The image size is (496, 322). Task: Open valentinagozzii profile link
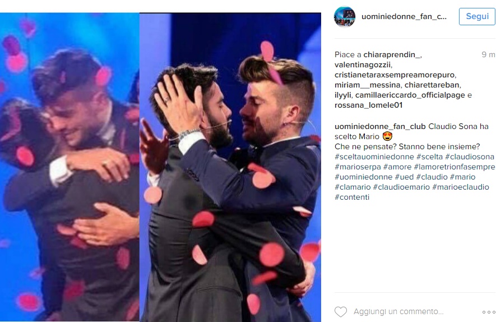[363, 65]
